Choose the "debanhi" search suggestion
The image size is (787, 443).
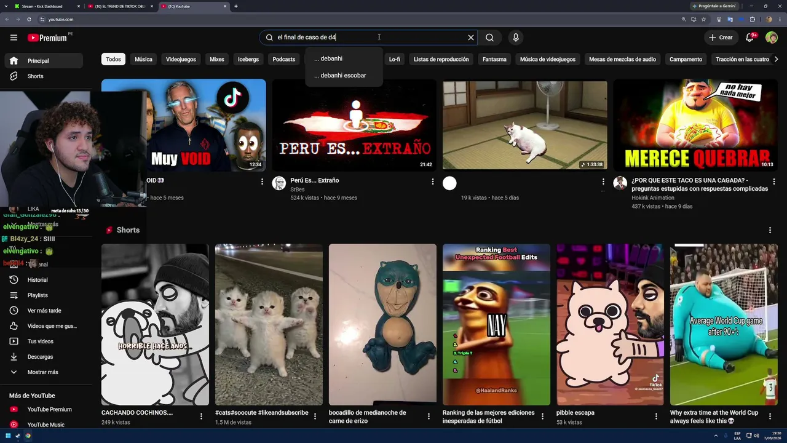tap(344, 58)
